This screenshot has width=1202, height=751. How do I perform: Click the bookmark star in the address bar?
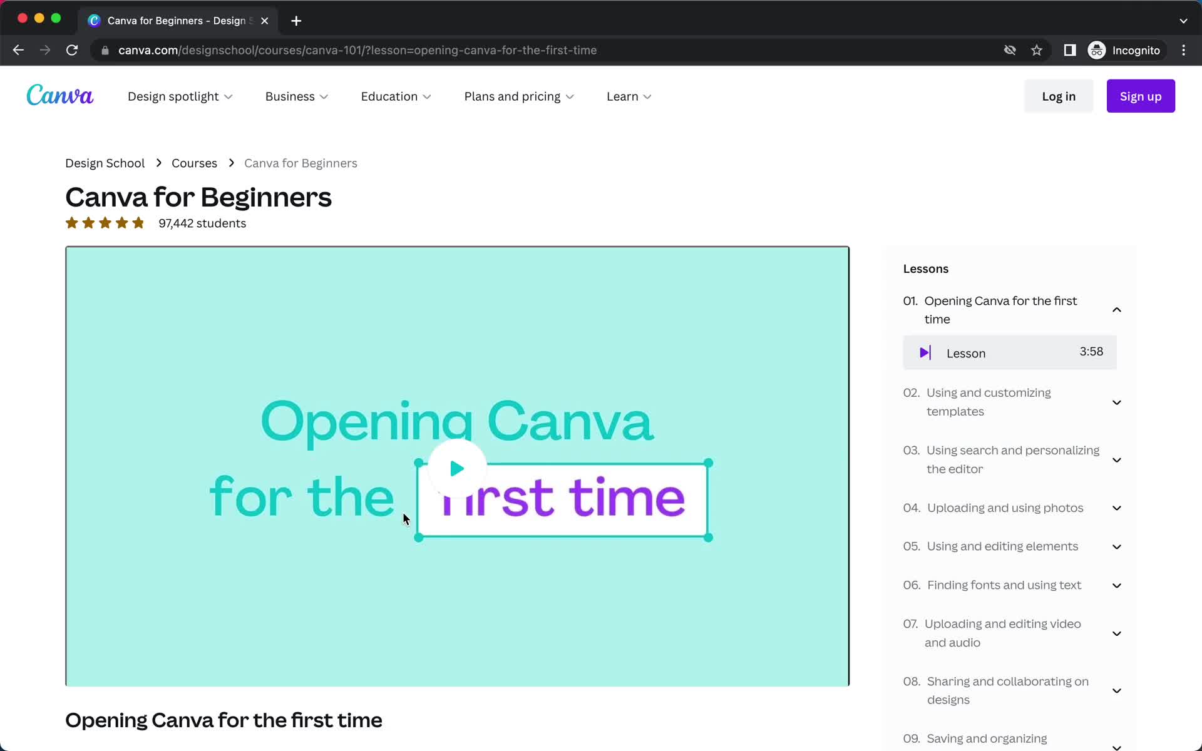tap(1036, 50)
